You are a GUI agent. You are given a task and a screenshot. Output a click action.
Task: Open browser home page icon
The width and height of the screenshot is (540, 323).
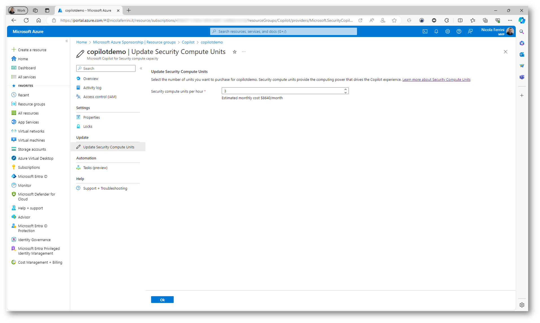39,20
